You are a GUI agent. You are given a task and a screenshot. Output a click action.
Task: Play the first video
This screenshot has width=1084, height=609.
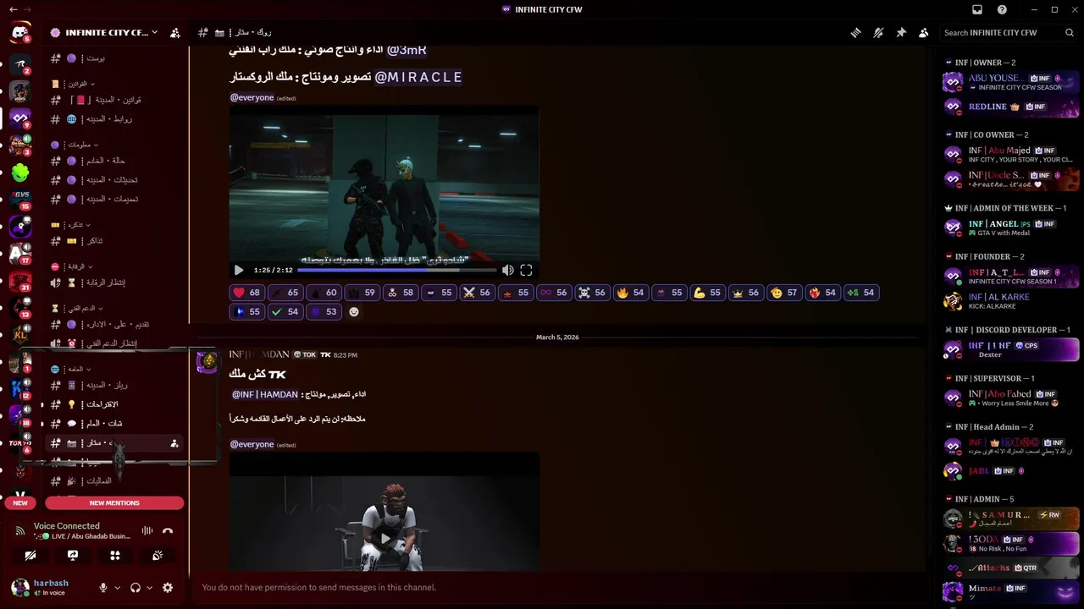[239, 271]
